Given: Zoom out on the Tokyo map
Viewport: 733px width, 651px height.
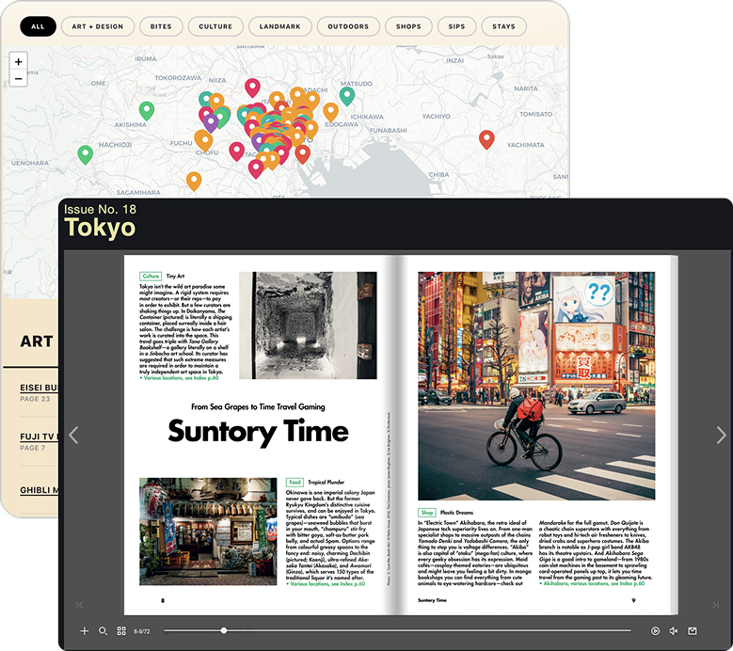Looking at the screenshot, I should point(18,78).
